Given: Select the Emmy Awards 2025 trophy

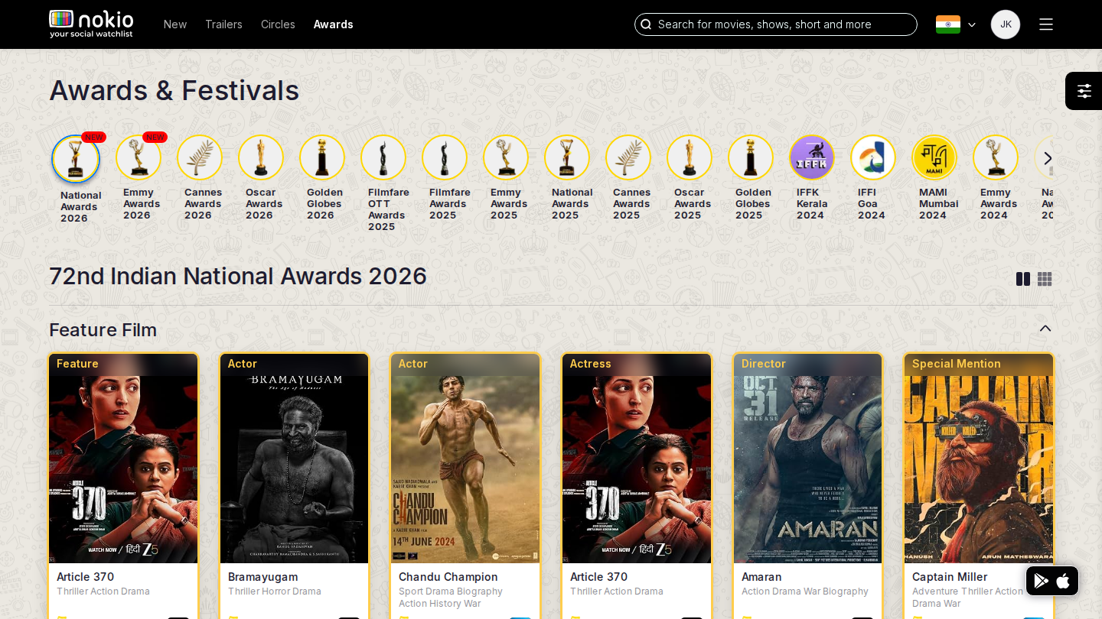Looking at the screenshot, I should click(x=506, y=157).
